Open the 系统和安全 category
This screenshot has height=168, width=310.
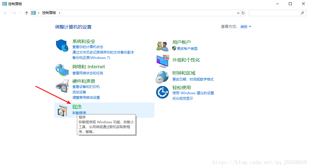pos(84,41)
